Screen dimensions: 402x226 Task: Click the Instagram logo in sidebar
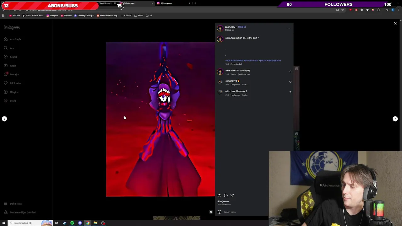pyautogui.click(x=12, y=27)
